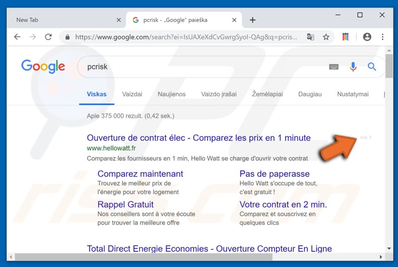
Task: Open a new tab with the plus button
Action: [252, 20]
